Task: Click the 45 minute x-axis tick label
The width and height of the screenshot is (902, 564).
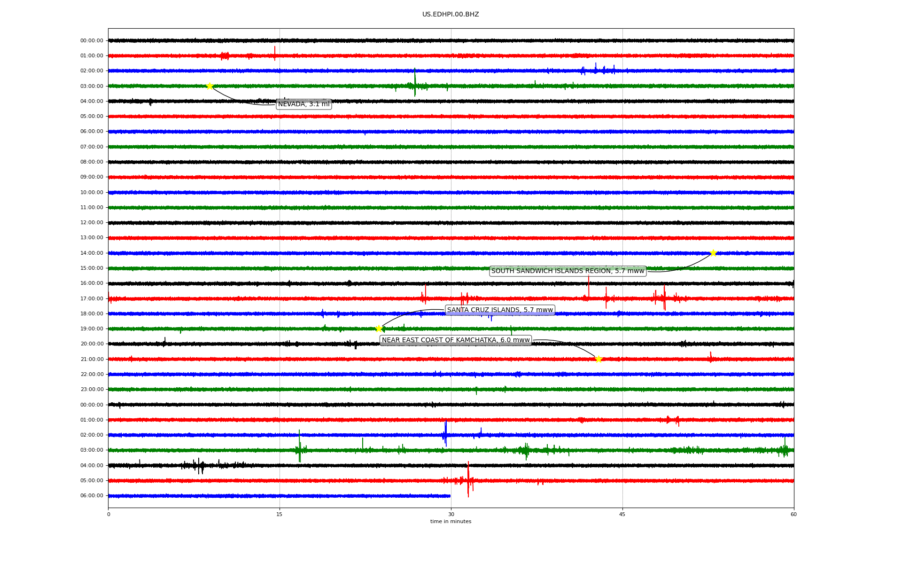Action: pos(622,514)
